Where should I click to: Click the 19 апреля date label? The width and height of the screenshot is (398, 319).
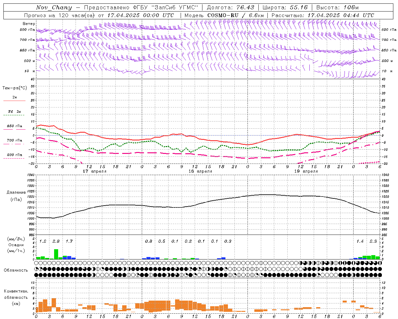pos(306,171)
